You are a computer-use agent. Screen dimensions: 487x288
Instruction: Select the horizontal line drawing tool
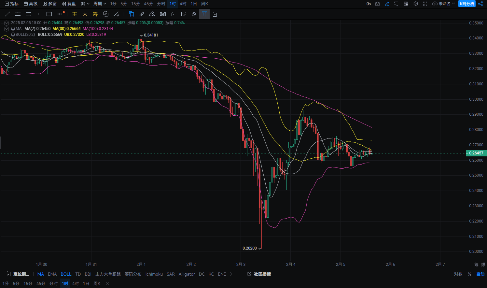pos(39,14)
